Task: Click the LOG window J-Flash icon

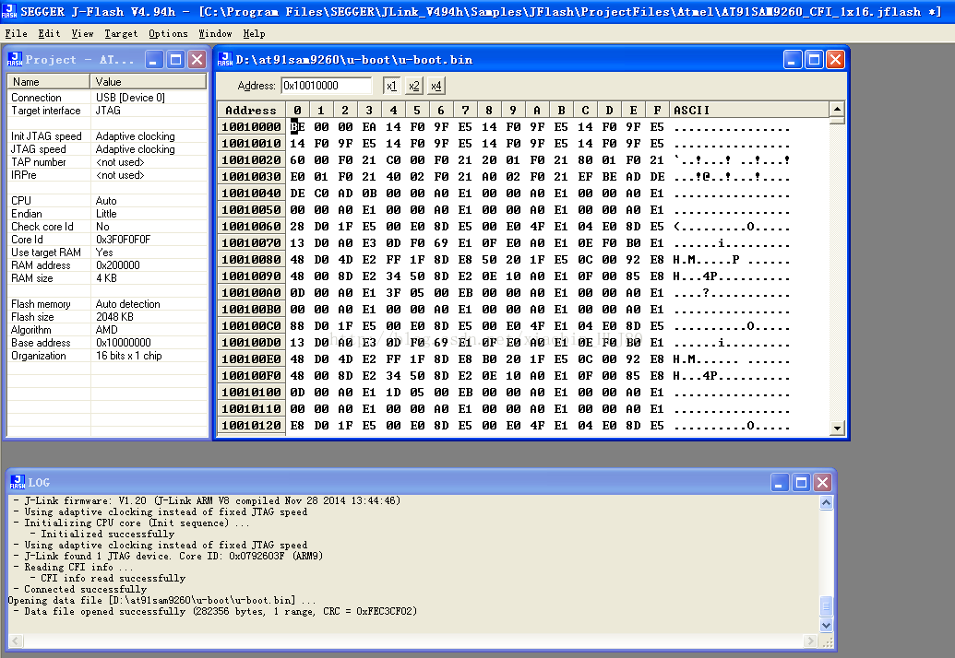Action: (x=18, y=482)
